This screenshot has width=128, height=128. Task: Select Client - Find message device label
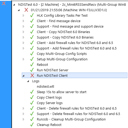(59, 21)
